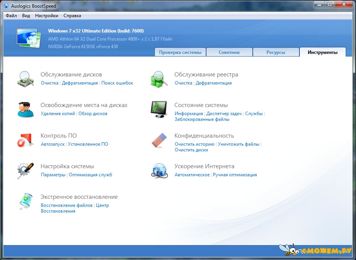Click the Disk Maintenance magnifier-on-drive icon
Screen dimensions: 356x260
pos(25,78)
